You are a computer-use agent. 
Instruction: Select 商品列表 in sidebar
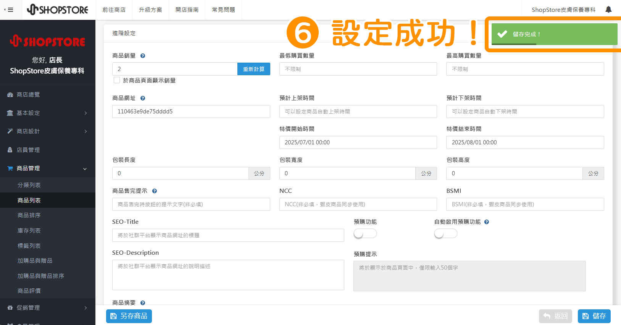48,200
